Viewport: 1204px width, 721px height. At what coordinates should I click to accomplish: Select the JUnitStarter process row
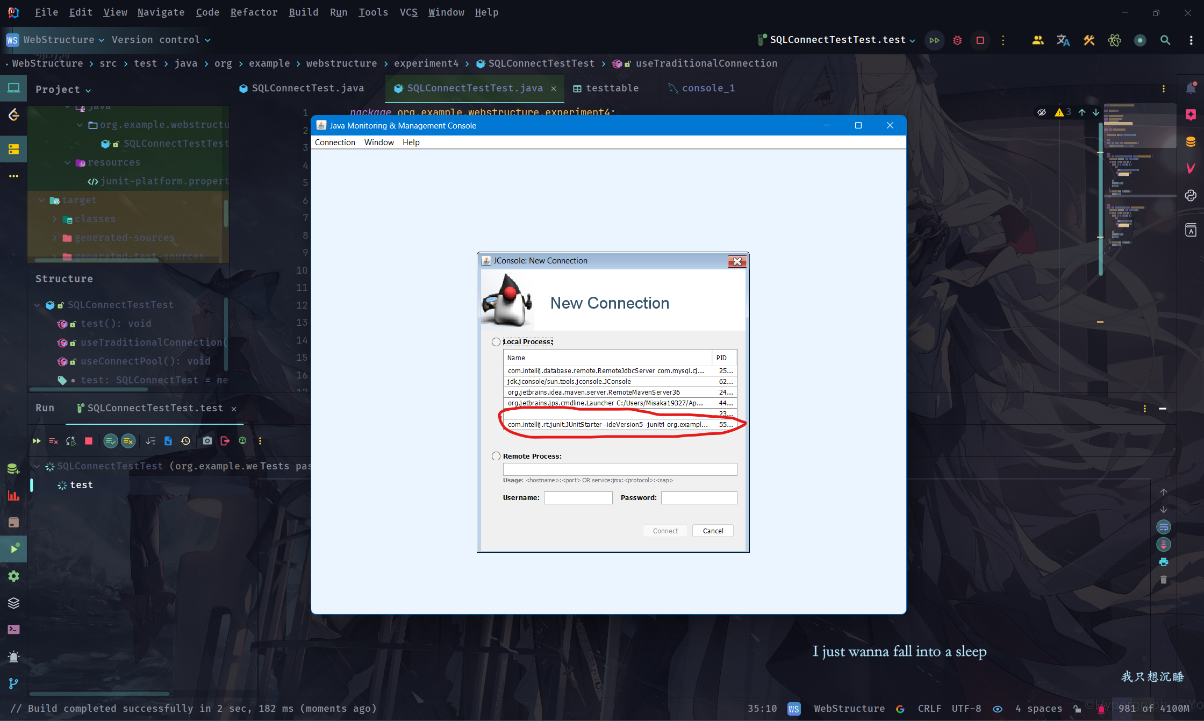coord(620,425)
